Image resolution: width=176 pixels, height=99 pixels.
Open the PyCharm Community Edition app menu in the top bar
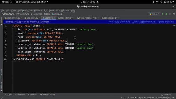32,2
